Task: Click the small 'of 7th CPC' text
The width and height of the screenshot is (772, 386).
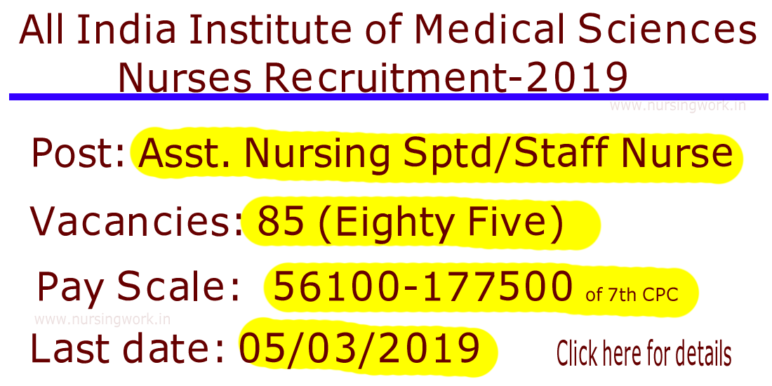Action: coord(632,295)
